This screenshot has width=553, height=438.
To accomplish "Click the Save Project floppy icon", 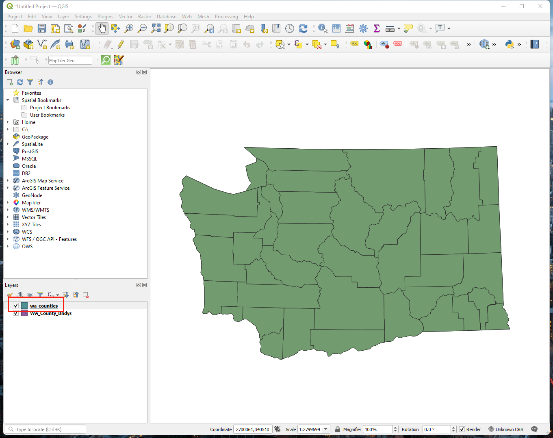I will click(42, 28).
